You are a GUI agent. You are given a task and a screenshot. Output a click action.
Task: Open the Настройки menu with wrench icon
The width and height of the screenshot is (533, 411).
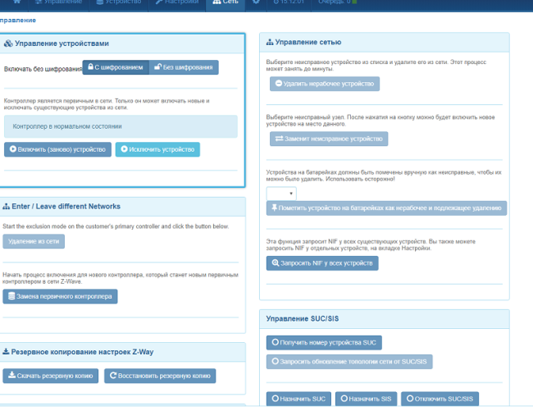pos(176,2)
